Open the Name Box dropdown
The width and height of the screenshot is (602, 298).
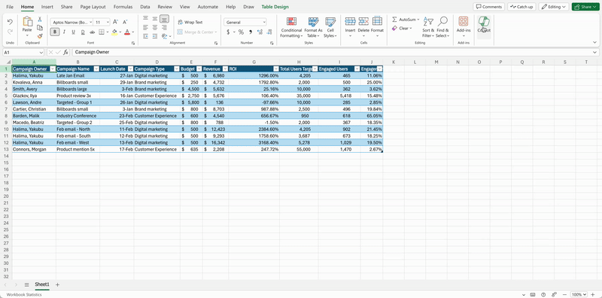click(x=41, y=52)
